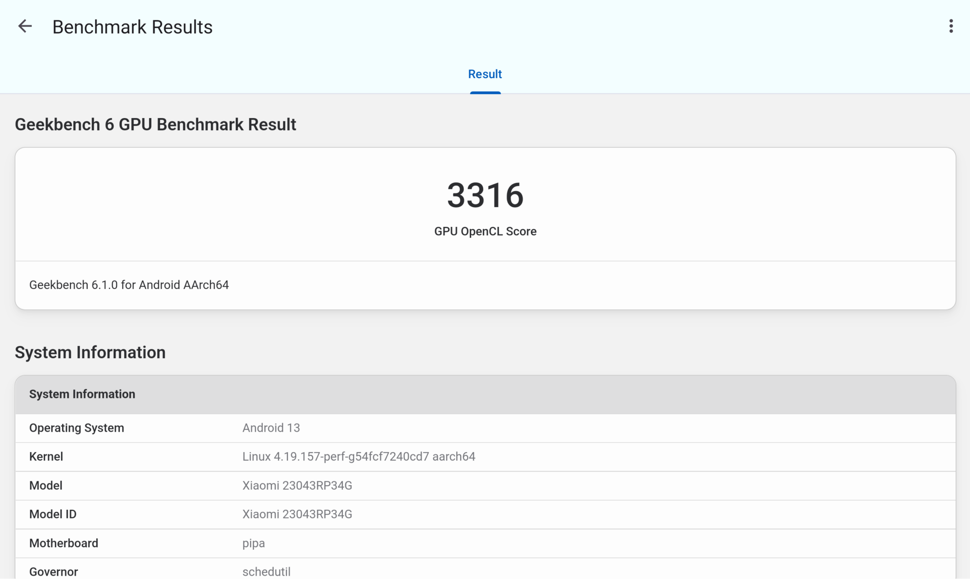Click the Geekbench 6 GPU Benchmark Result heading
The height and width of the screenshot is (579, 970).
pos(155,125)
